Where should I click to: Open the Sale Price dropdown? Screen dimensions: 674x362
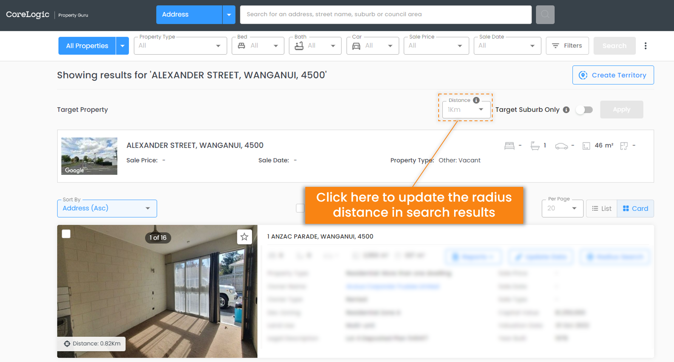point(436,46)
